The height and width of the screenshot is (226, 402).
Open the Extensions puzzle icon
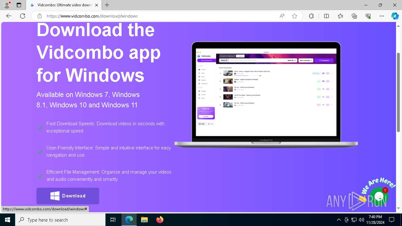311,16
